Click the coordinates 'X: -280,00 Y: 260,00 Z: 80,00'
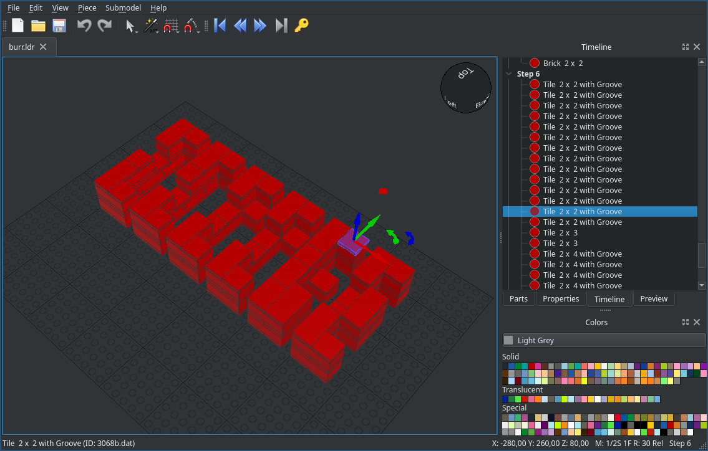Image resolution: width=708 pixels, height=451 pixels. point(540,444)
